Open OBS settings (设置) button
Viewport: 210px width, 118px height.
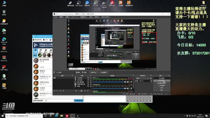pyautogui.click(x=162, y=88)
